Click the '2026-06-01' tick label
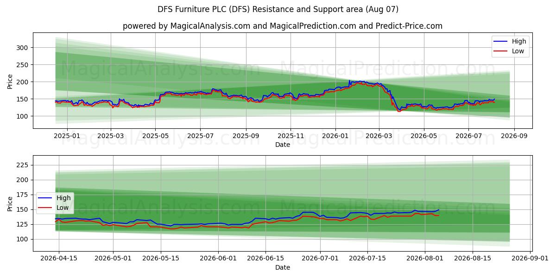Screen dimensions: 556x278 (219, 259)
